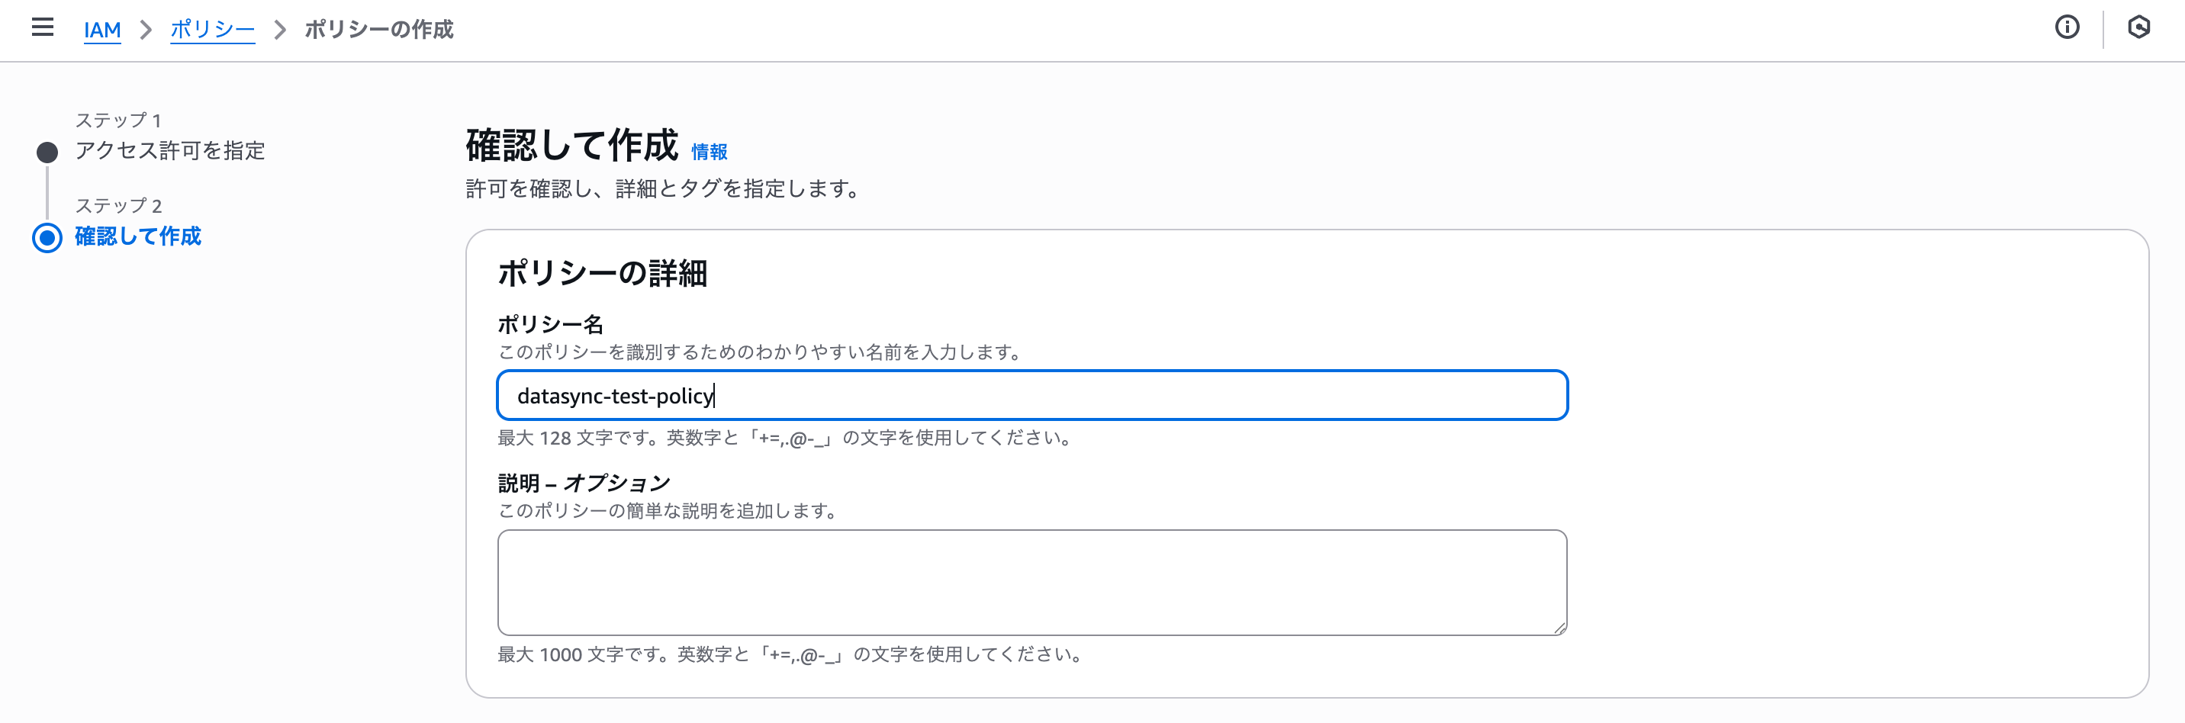Viewport: 2185px width, 723px height.
Task: Open the hamburger side navigation menu
Action: (x=43, y=28)
